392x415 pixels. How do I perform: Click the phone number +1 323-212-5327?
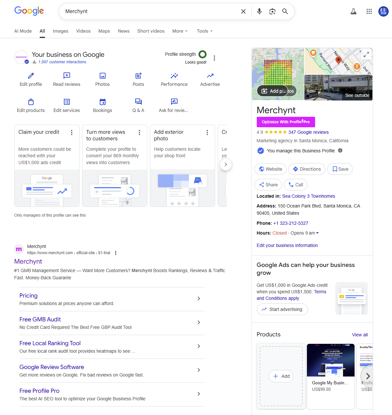coord(291,223)
